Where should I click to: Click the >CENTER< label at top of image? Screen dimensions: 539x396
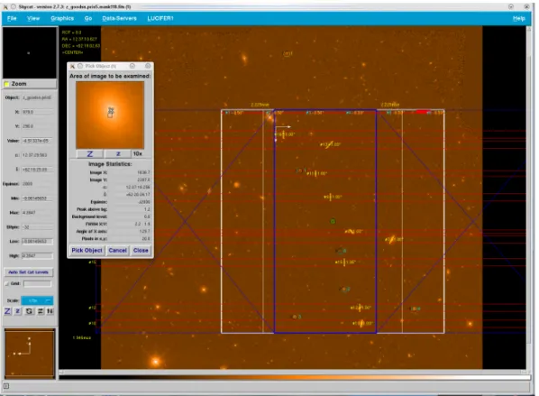coord(72,52)
